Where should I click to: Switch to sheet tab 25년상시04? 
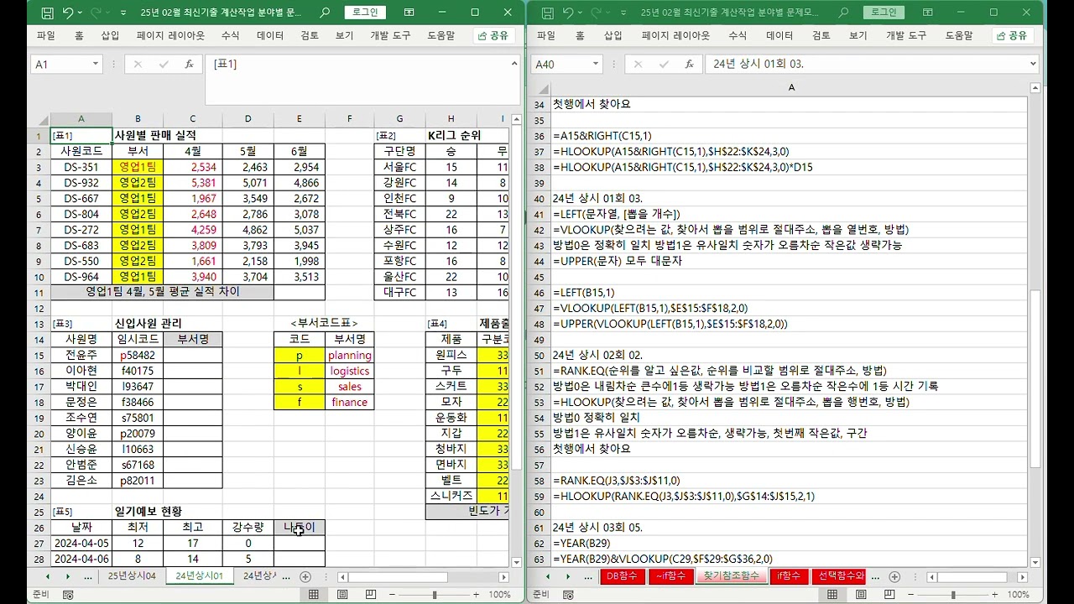(x=132, y=576)
